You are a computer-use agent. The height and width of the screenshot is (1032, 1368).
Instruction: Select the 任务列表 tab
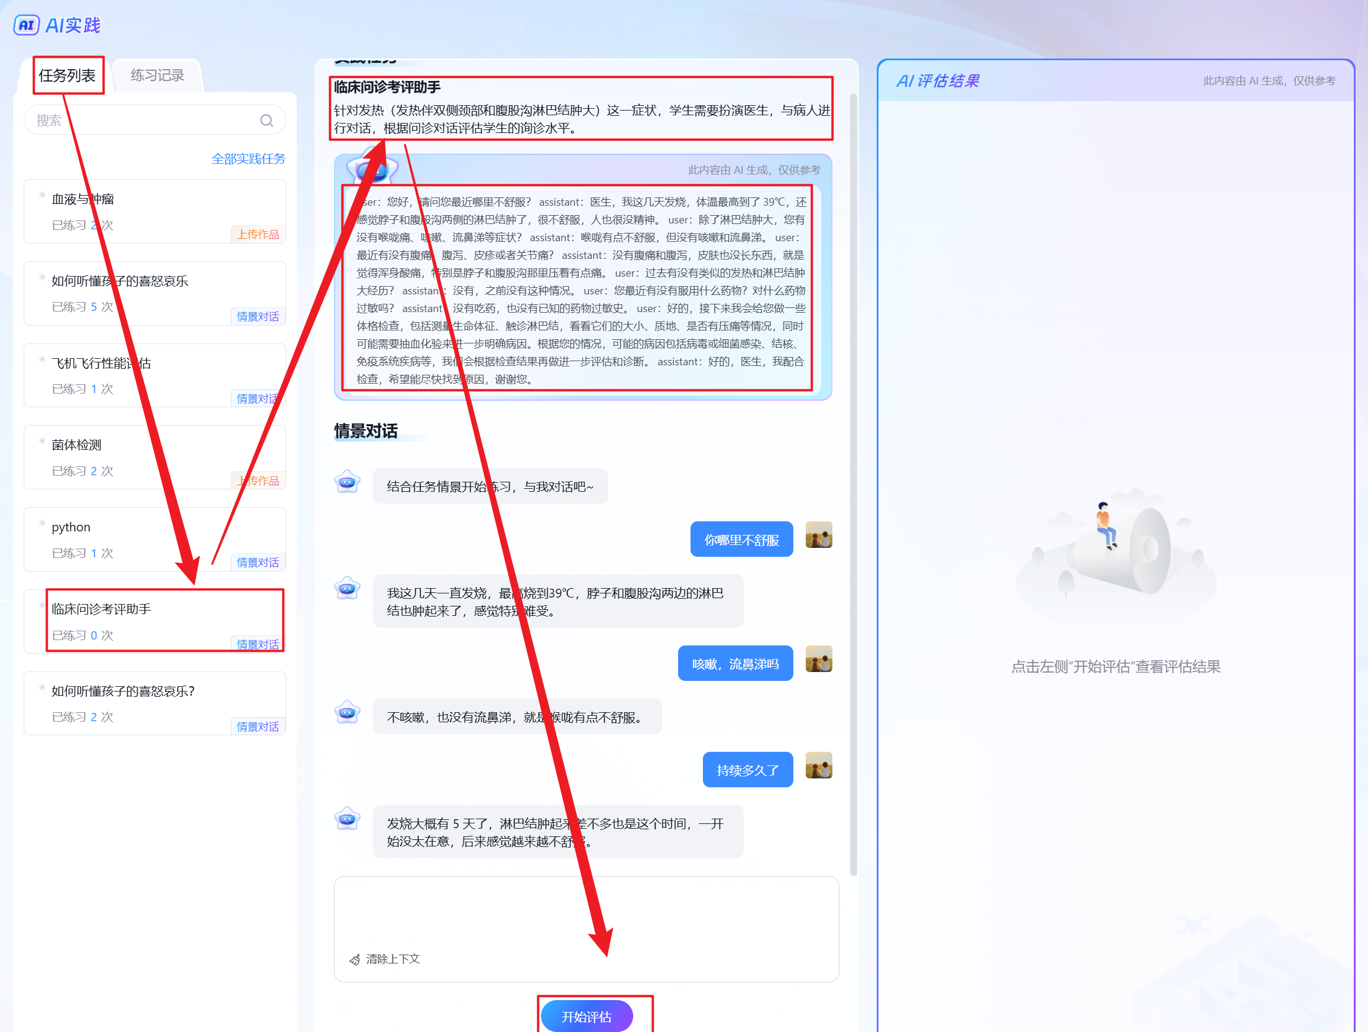tap(67, 76)
